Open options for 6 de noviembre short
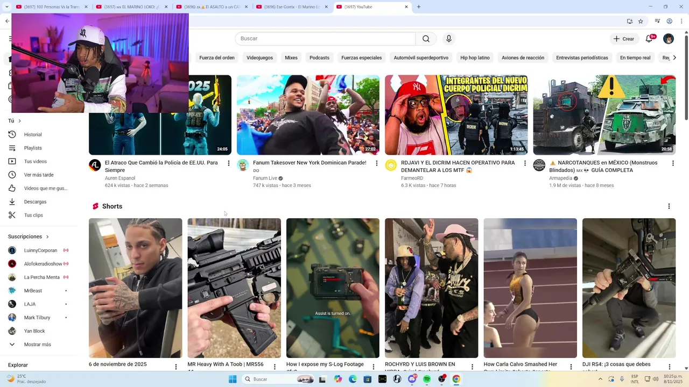Image resolution: width=689 pixels, height=387 pixels. point(175,367)
